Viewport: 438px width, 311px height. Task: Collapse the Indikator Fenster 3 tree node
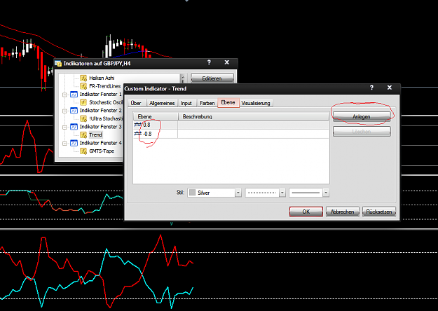(x=64, y=127)
